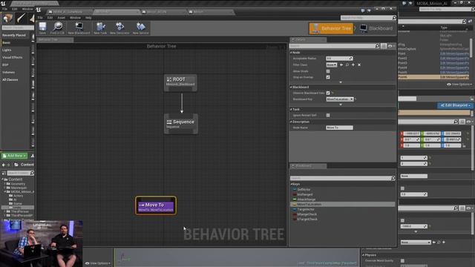Click Filter Class clear X icon
The height and width of the screenshot is (267, 475).
(359, 65)
